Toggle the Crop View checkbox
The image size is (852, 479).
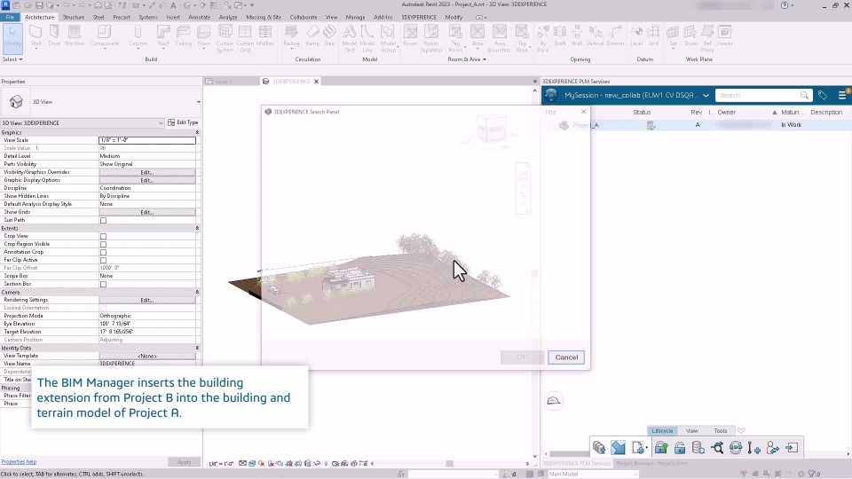point(103,236)
